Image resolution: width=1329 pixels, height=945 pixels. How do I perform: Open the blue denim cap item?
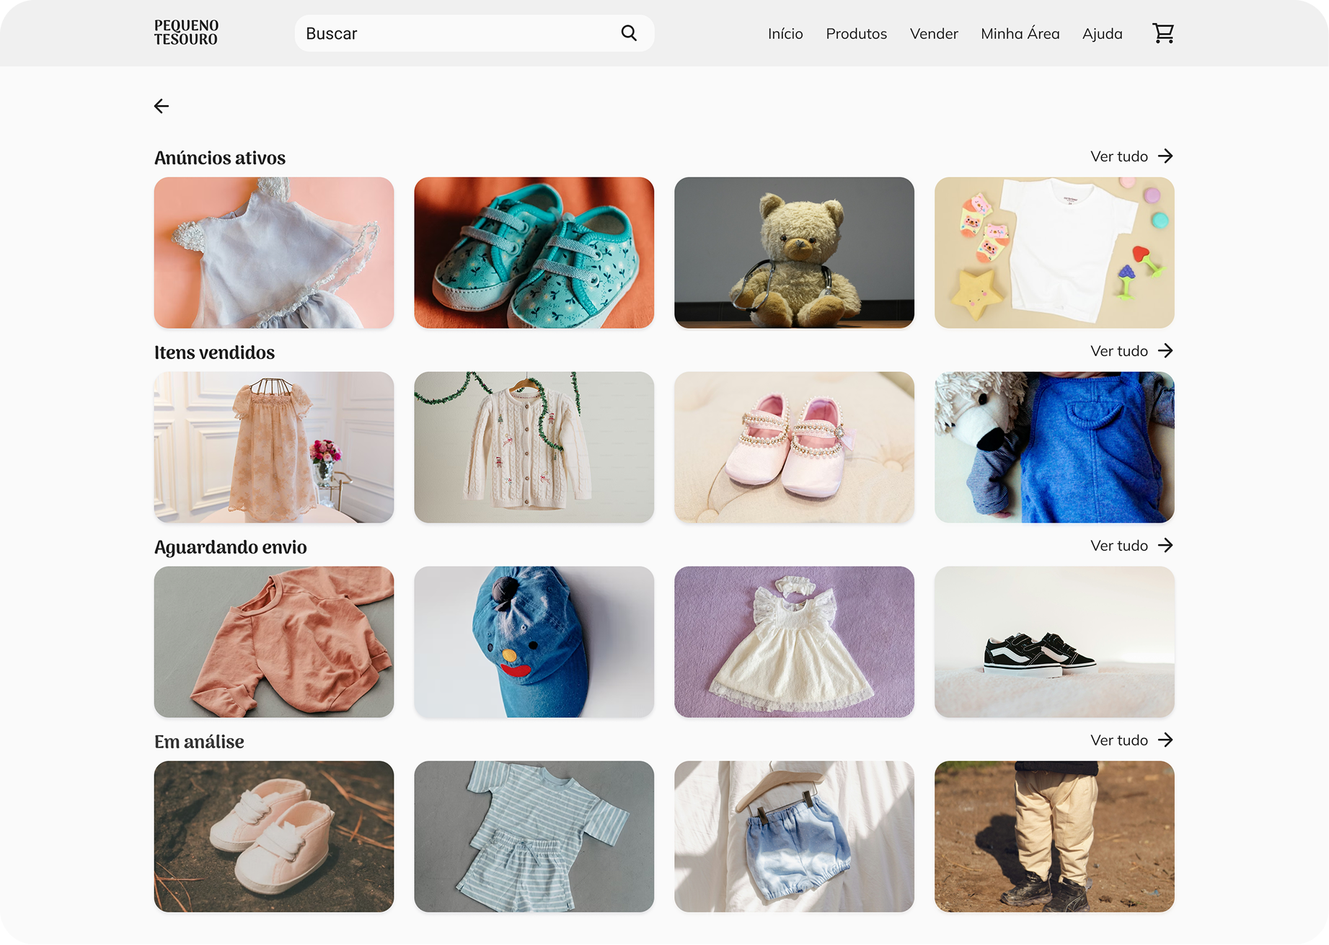coord(534,642)
